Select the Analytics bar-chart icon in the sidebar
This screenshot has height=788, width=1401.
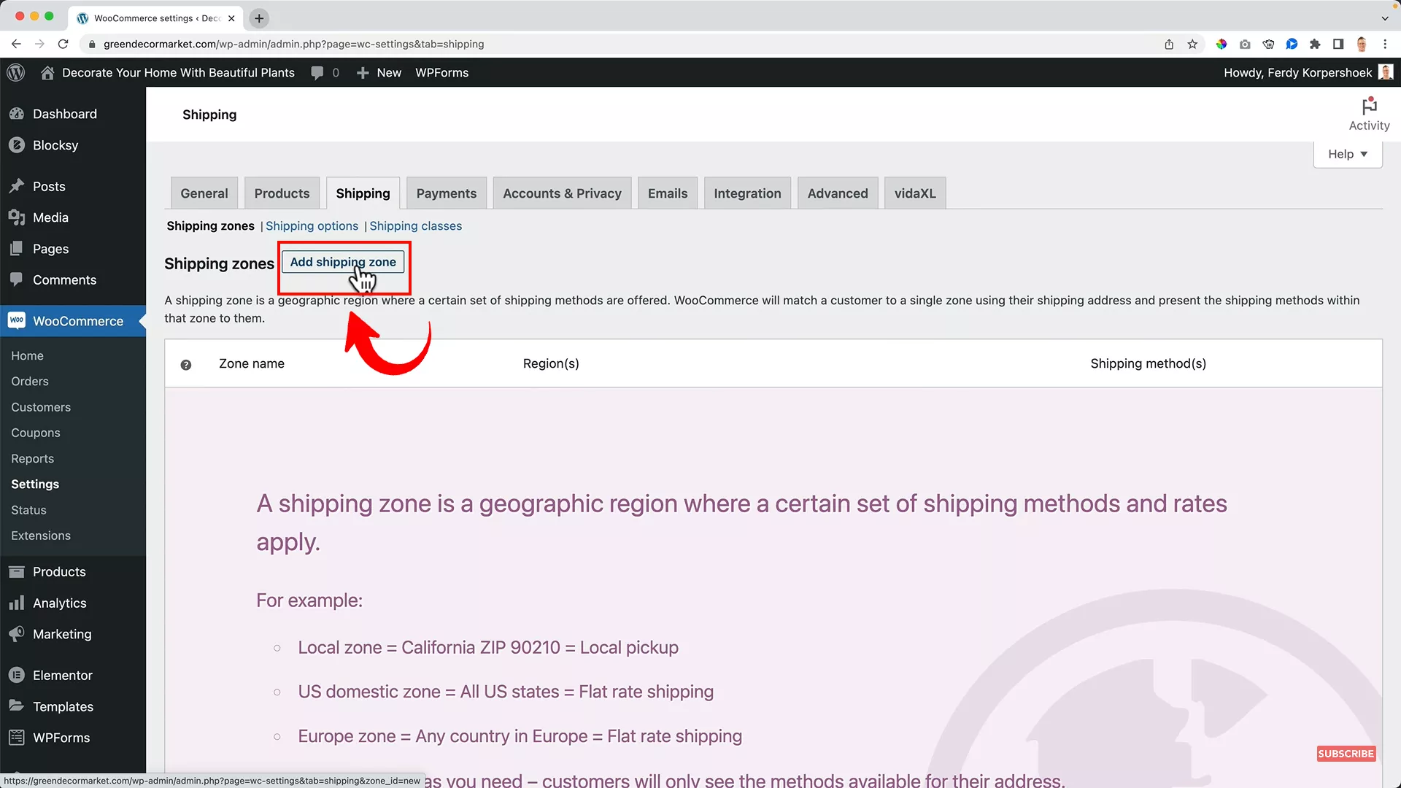click(17, 603)
